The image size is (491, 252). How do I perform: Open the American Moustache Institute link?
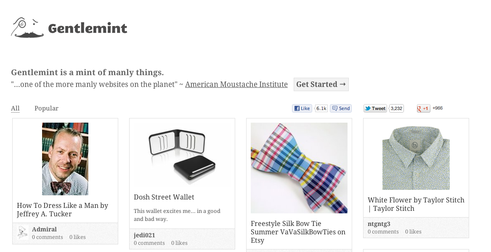[236, 84]
